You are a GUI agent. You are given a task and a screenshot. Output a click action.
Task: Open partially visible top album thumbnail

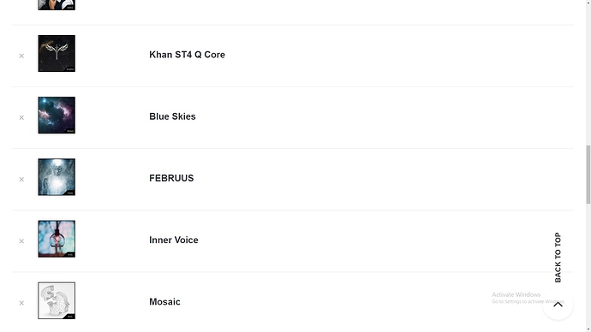pyautogui.click(x=57, y=5)
